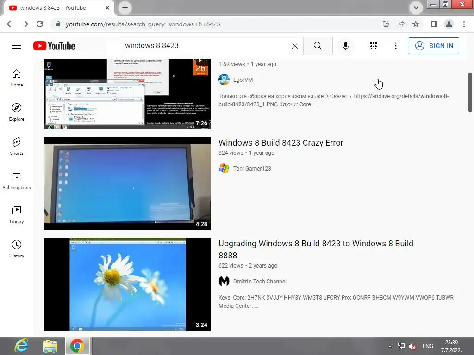Image resolution: width=474 pixels, height=355 pixels.
Task: Click '824 views • 1 year ago' text
Action: coord(246,153)
